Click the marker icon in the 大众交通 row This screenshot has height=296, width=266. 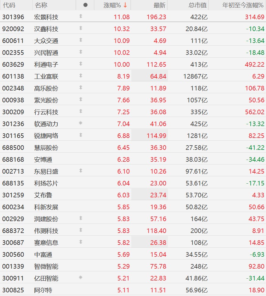click(81, 40)
